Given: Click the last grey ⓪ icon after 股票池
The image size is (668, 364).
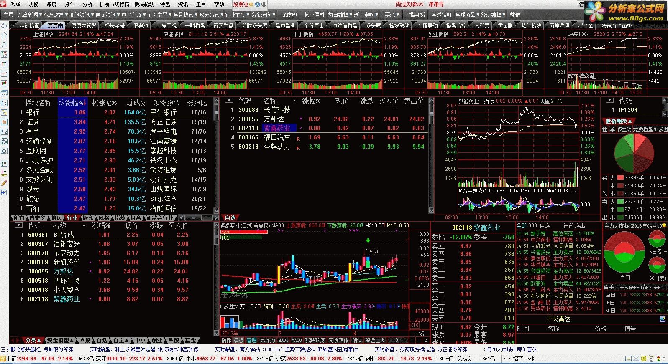Looking at the screenshot, I should pos(264,4).
